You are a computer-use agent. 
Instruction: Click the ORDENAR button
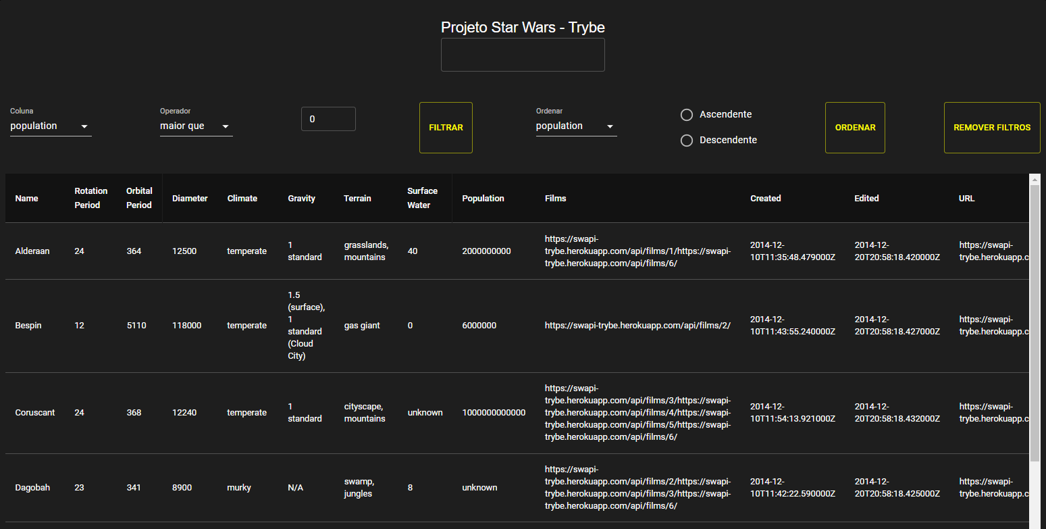click(x=855, y=128)
